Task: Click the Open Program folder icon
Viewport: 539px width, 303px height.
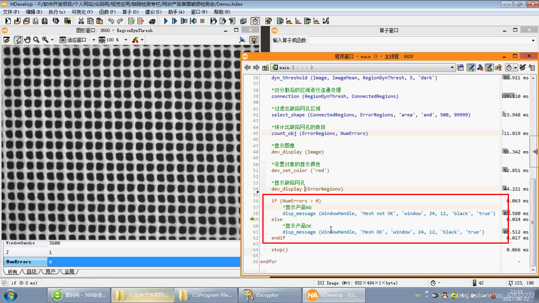Action: (17, 21)
